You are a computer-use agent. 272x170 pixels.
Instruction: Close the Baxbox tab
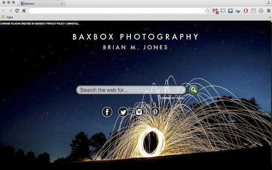(x=62, y=3)
